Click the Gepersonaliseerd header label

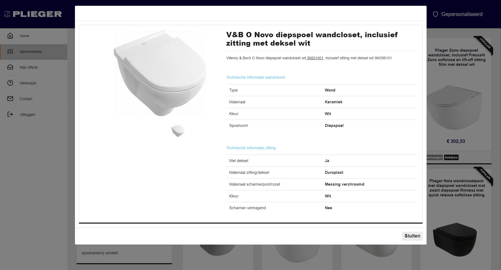coord(462,14)
